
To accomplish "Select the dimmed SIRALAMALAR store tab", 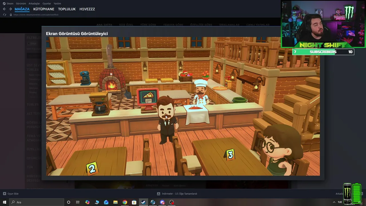I will [x=229, y=25].
